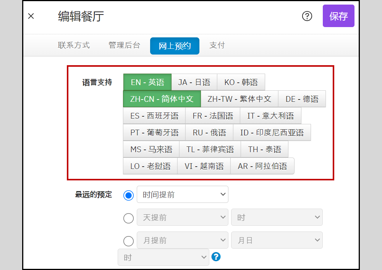
Task: Select the 网上预约 tab
Action: [x=175, y=46]
